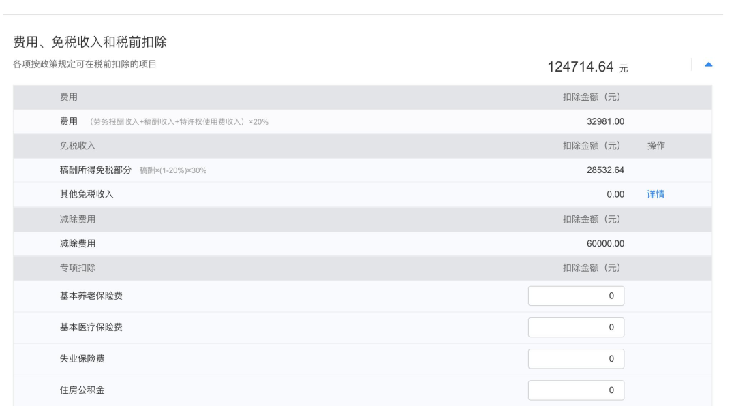Image resolution: width=736 pixels, height=406 pixels.
Task: Click the section title 费用、免税收入和税前扣除
Action: (x=90, y=42)
